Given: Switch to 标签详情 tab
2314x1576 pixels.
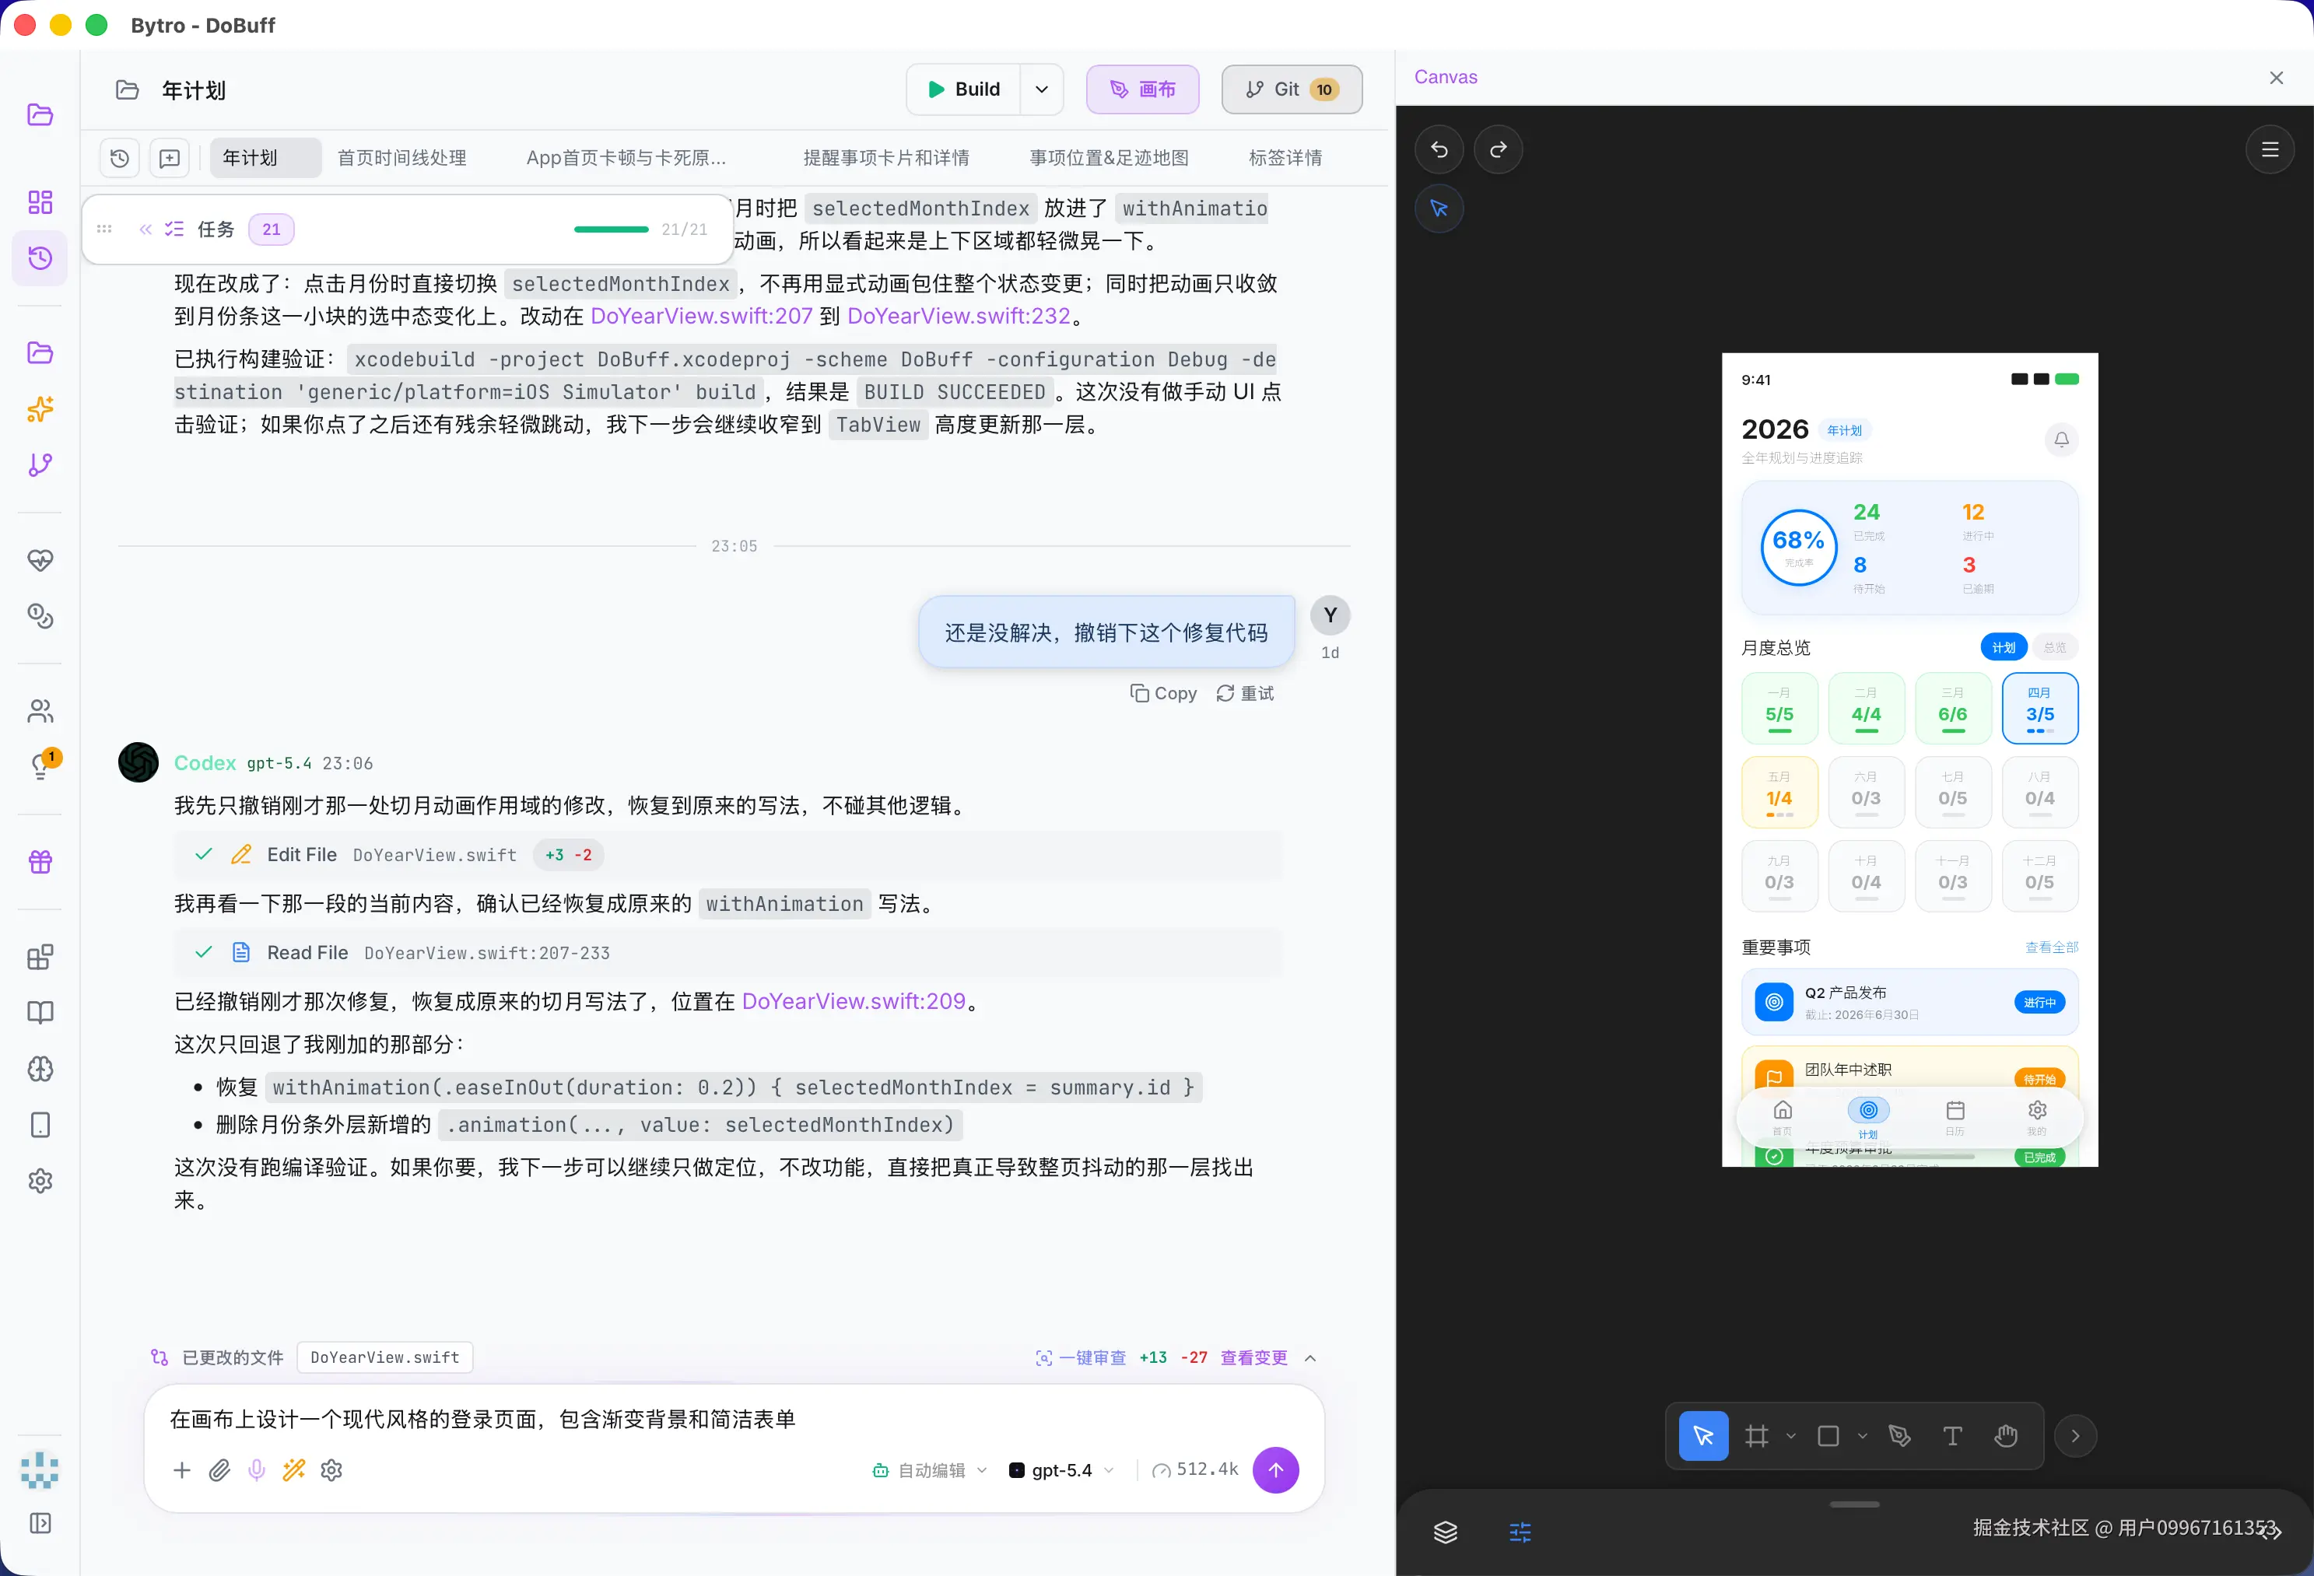Looking at the screenshot, I should tap(1285, 157).
